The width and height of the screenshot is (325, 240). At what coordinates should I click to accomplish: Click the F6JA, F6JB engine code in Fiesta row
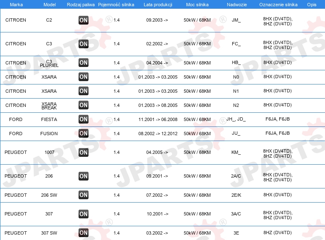click(x=278, y=119)
